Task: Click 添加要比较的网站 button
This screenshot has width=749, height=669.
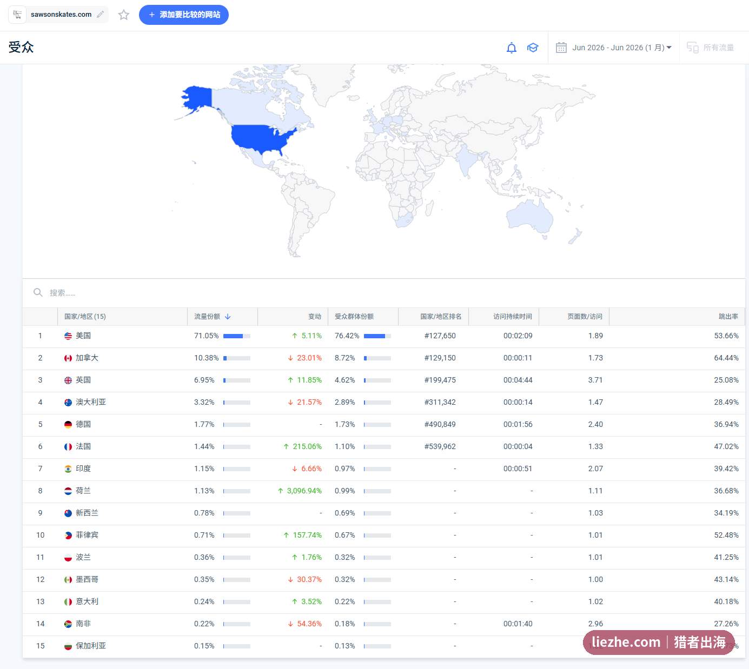Action: (184, 15)
